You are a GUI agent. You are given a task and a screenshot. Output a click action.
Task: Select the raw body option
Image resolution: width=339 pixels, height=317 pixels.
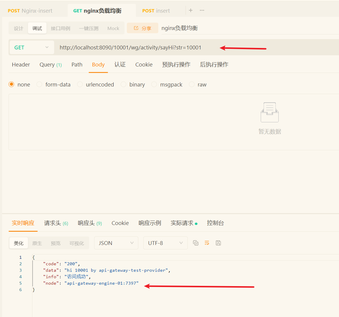(x=192, y=84)
